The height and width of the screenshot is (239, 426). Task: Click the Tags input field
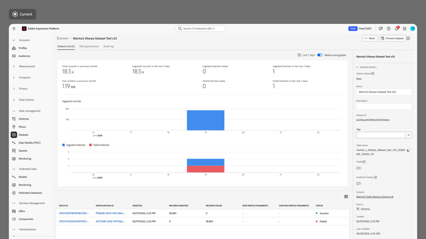[381, 135]
